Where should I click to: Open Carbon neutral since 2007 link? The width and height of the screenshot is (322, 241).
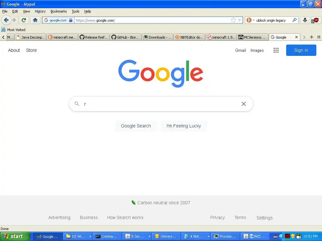click(164, 203)
